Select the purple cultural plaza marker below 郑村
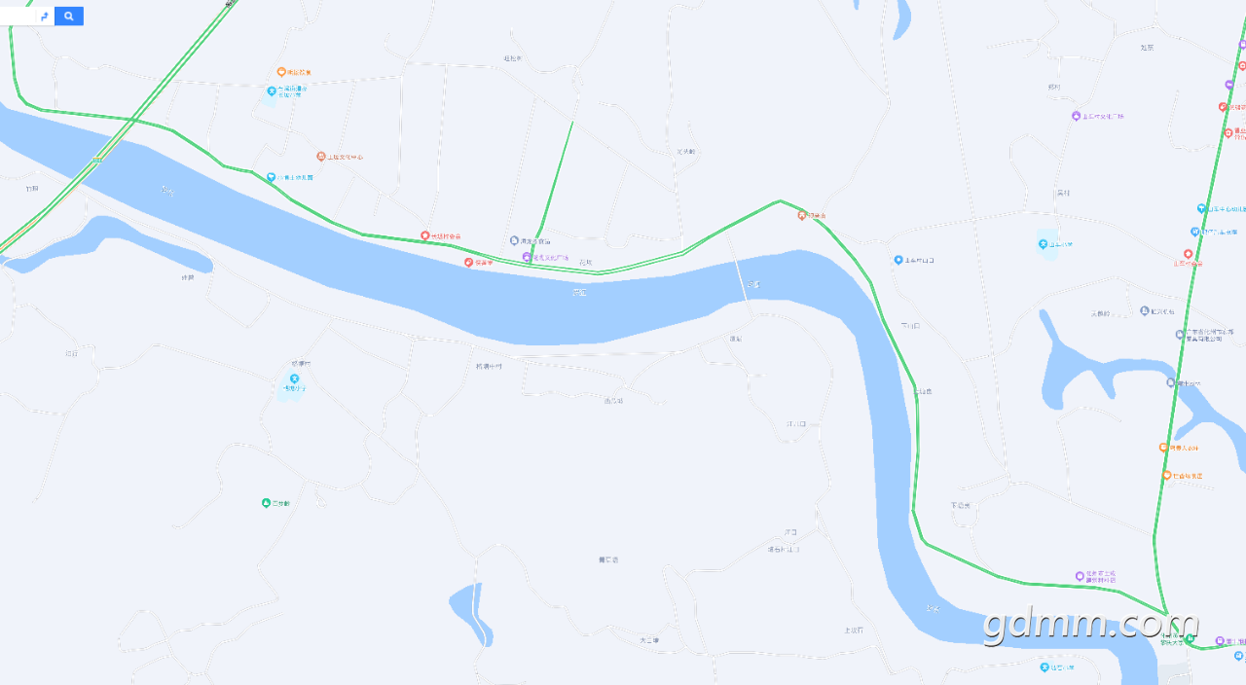 coord(1076,116)
